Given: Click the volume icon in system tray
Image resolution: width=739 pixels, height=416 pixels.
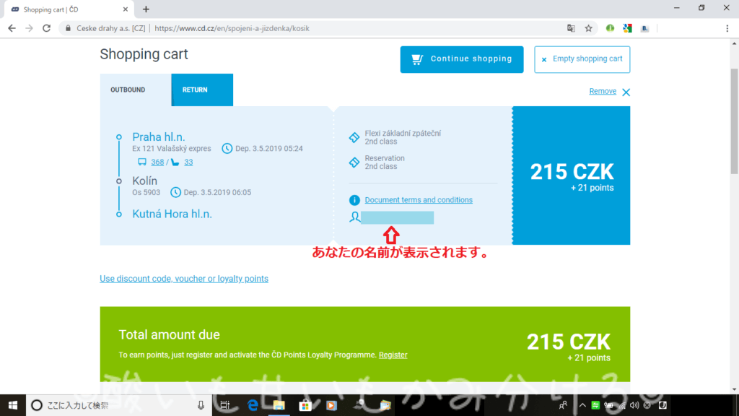Looking at the screenshot, I should pyautogui.click(x=635, y=405).
